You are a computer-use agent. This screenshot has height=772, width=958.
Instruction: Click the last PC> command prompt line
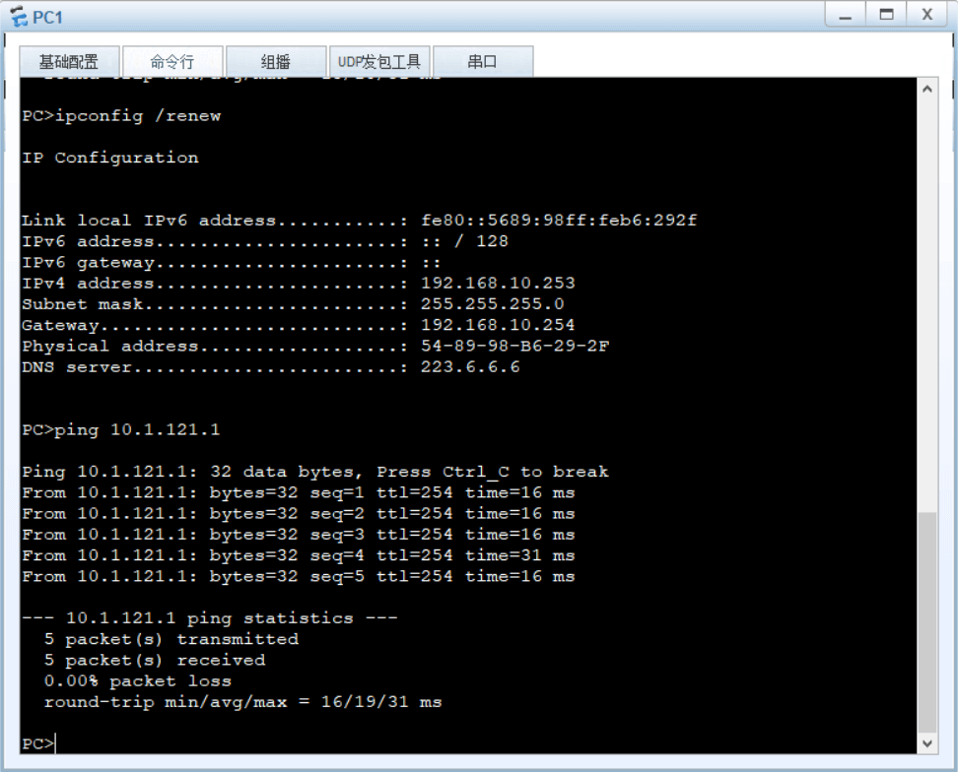tap(39, 743)
